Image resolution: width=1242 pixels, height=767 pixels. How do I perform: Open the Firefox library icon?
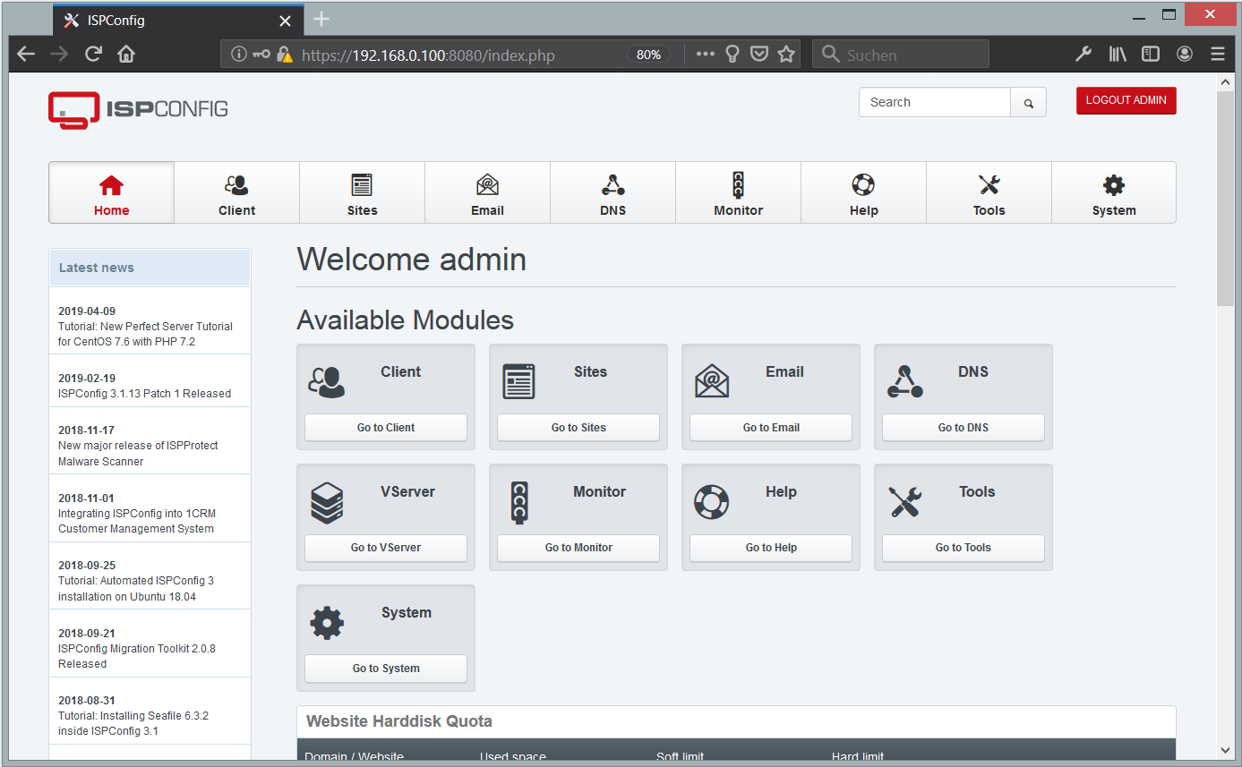1118,55
